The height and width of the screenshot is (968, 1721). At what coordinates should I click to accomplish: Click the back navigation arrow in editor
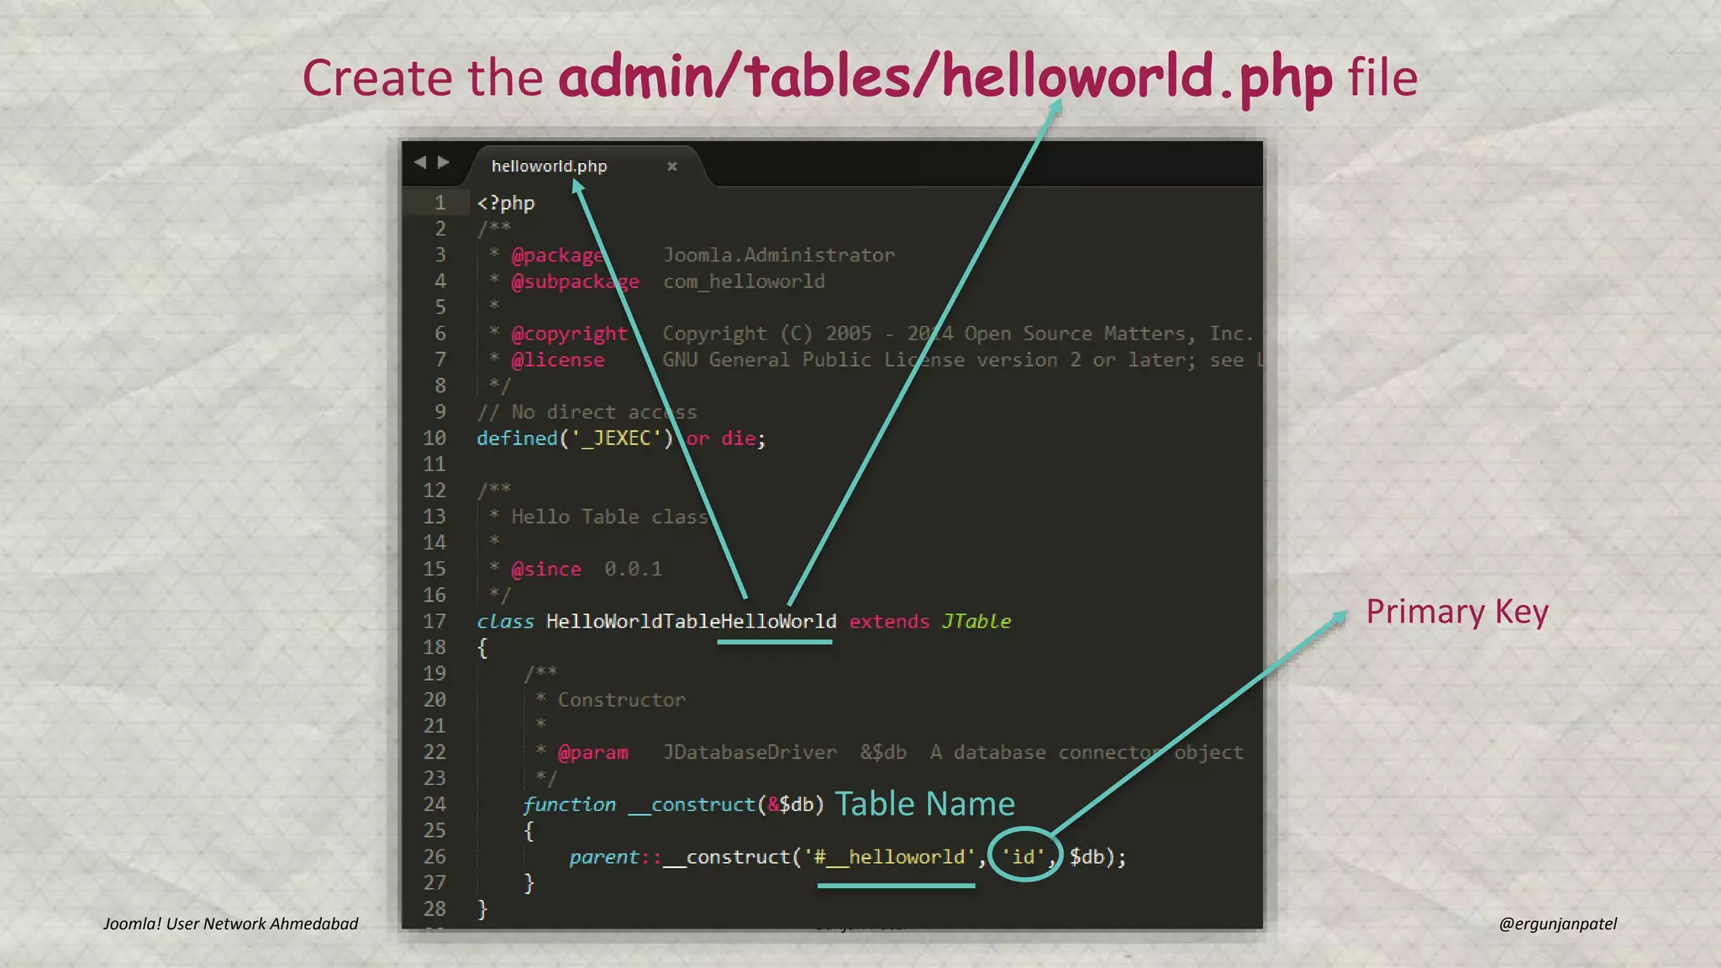click(420, 162)
